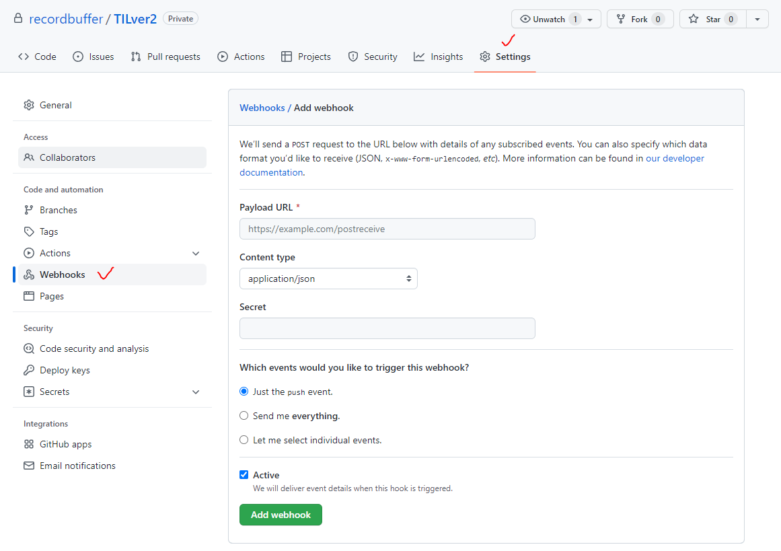Open the Pull requests tab
The image size is (781, 551).
pos(165,57)
